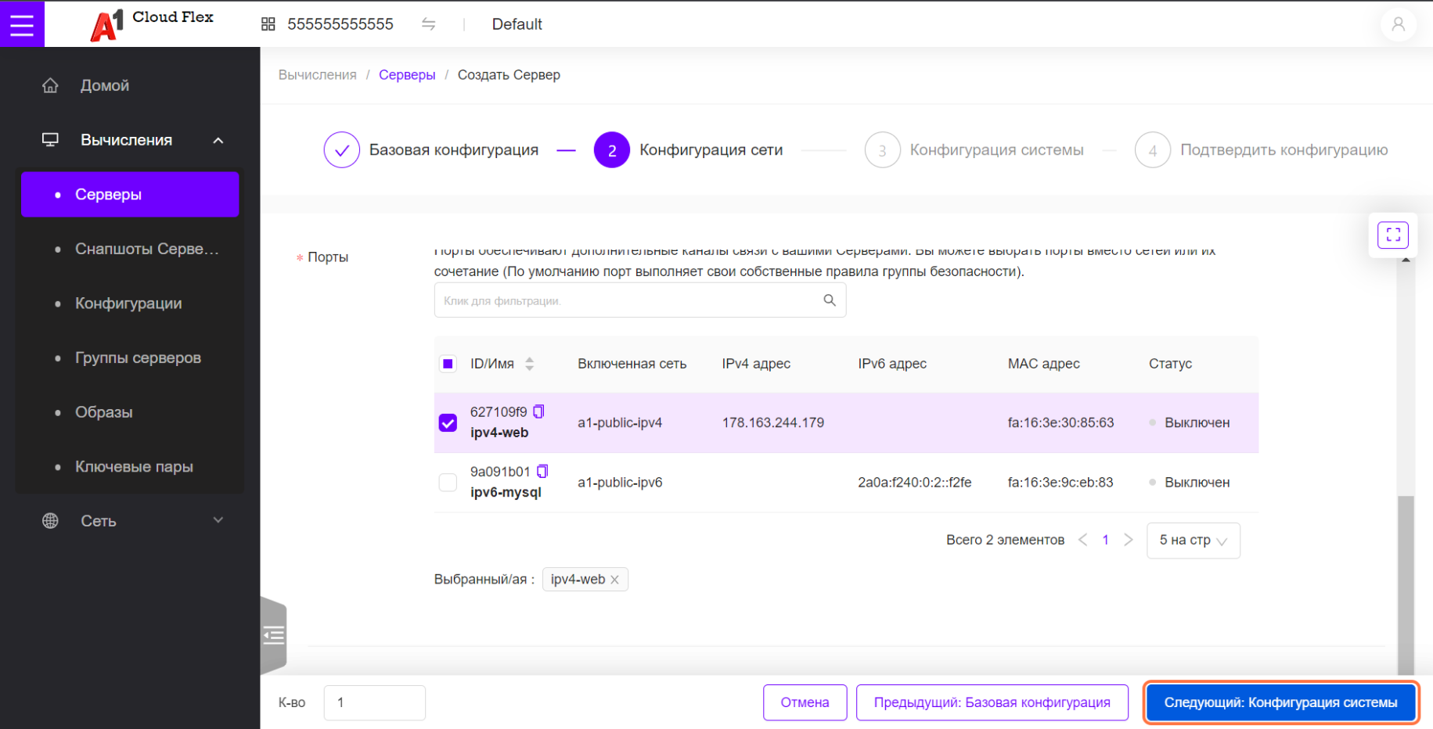Click the search magnifier in filter field

(830, 300)
